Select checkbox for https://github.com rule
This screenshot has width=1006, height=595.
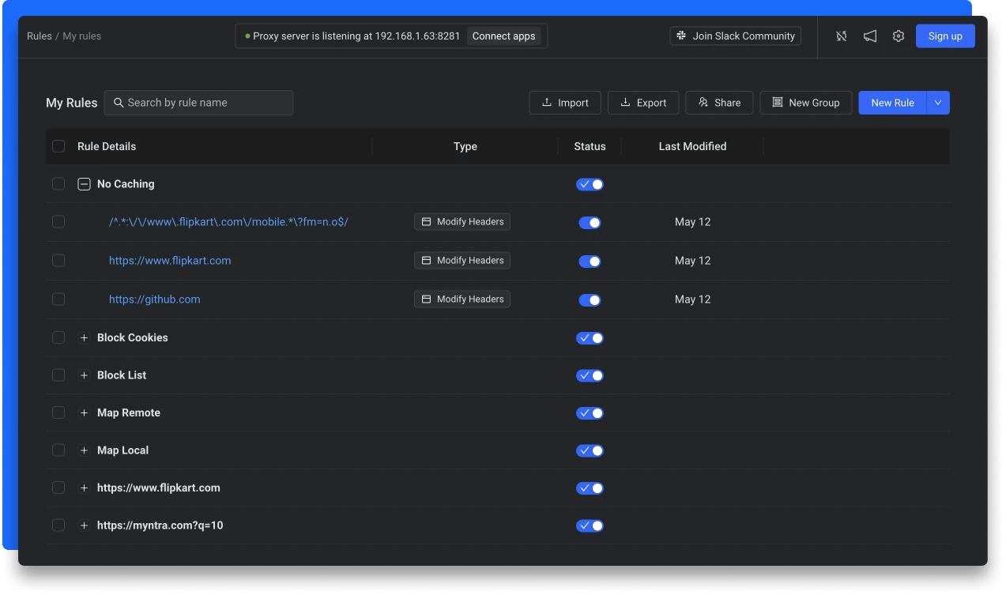[58, 299]
